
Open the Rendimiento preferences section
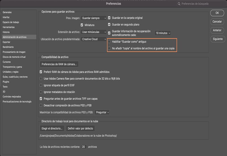[19, 47]
